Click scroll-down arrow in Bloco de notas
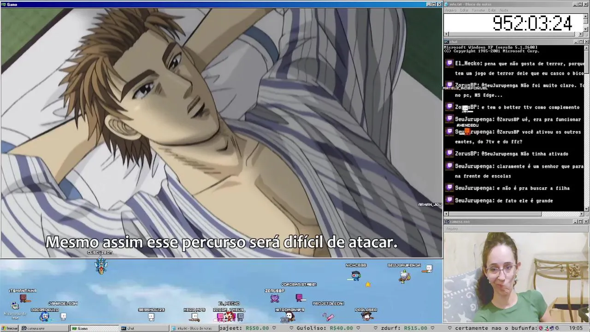This screenshot has height=332, width=590. 586,29
